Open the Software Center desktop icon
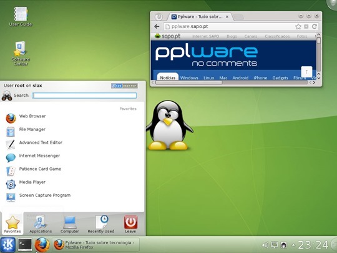 [21, 53]
